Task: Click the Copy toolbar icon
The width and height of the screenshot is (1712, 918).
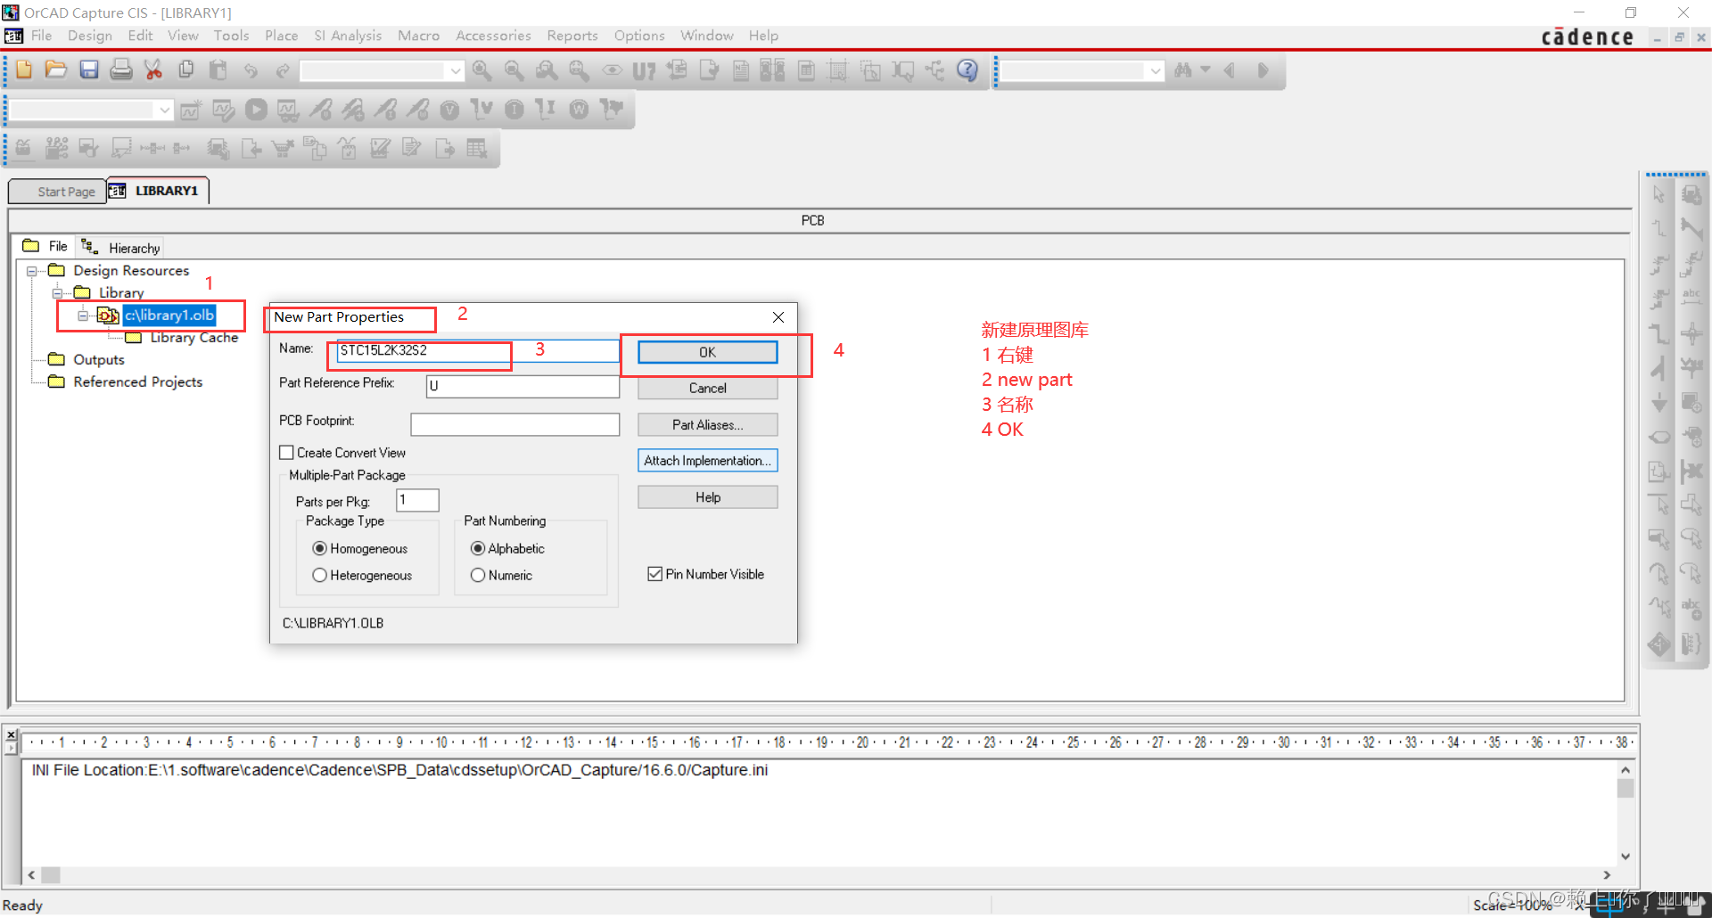Action: (x=185, y=70)
